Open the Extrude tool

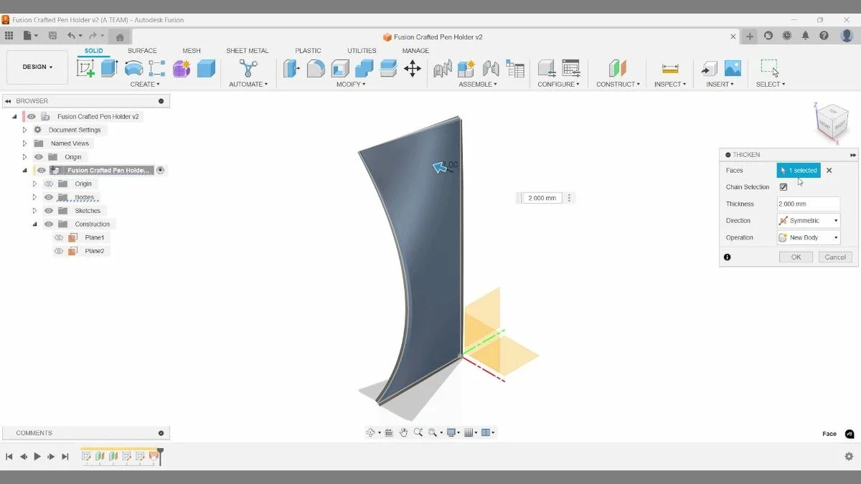coord(108,68)
